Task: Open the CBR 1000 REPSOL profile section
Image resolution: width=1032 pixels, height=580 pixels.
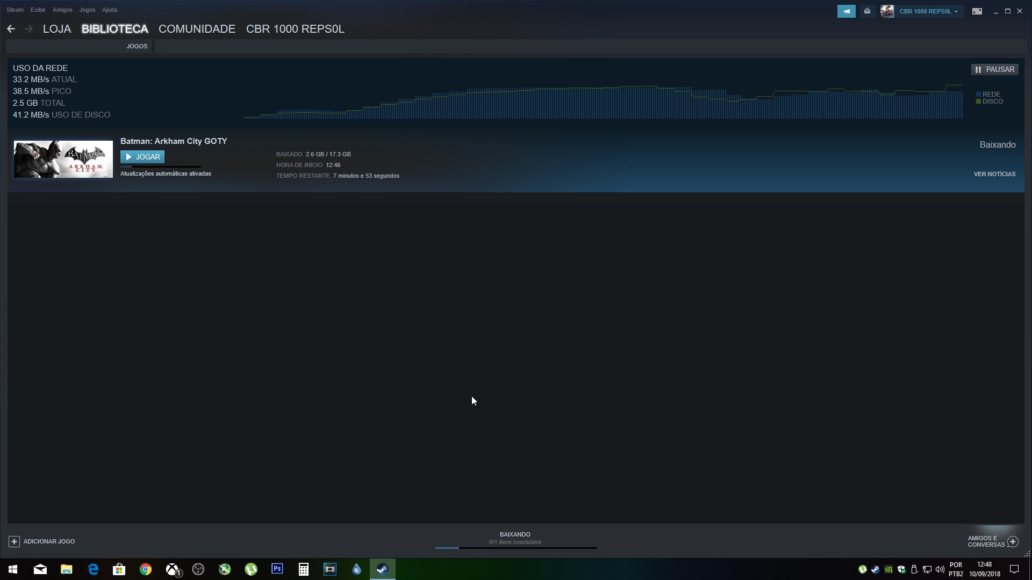Action: click(295, 29)
